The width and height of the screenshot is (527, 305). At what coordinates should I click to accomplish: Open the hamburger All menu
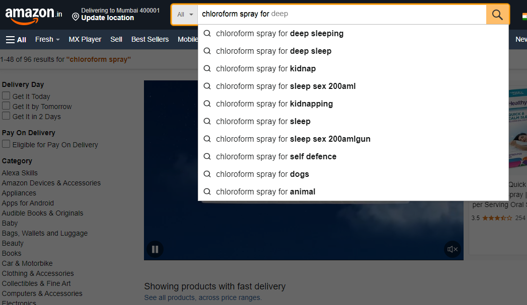(16, 39)
